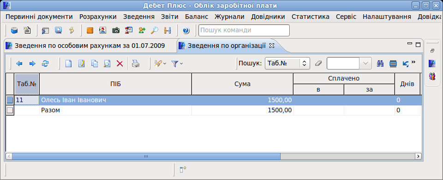The image size is (443, 180).
Task: Open the Журнали menu
Action: click(229, 17)
